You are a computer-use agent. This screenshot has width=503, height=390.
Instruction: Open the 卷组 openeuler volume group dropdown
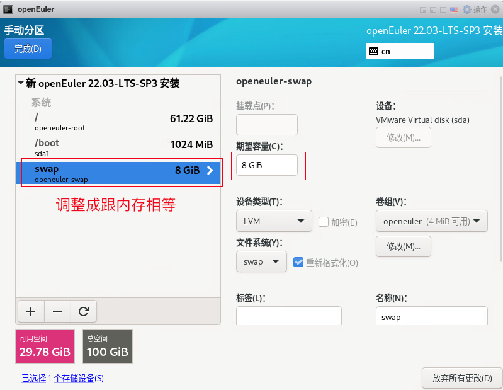pyautogui.click(x=431, y=221)
